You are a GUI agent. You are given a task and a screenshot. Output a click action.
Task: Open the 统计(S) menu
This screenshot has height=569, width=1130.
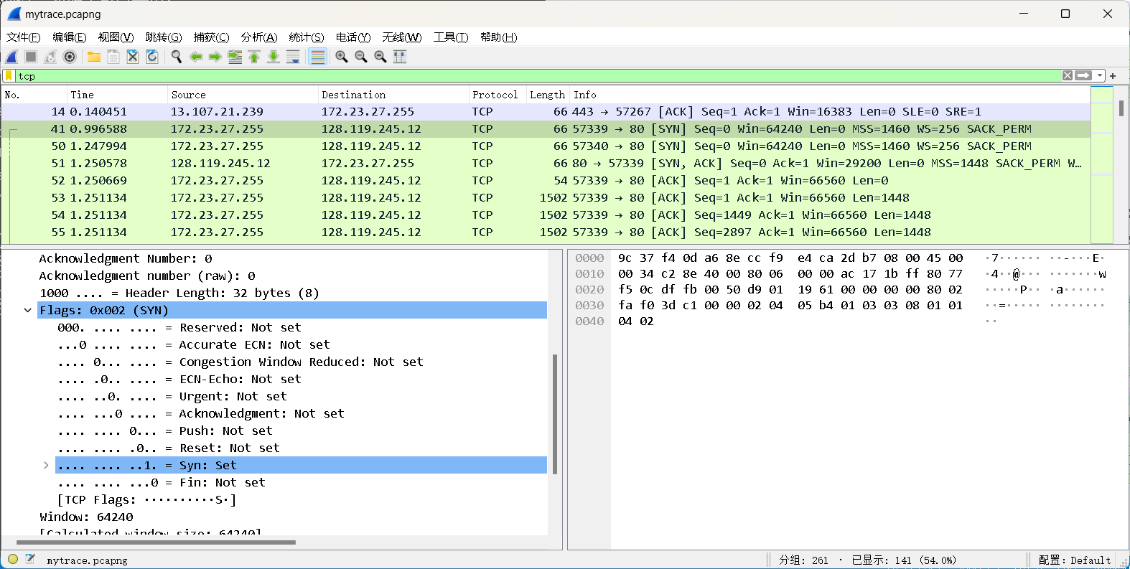tap(307, 37)
